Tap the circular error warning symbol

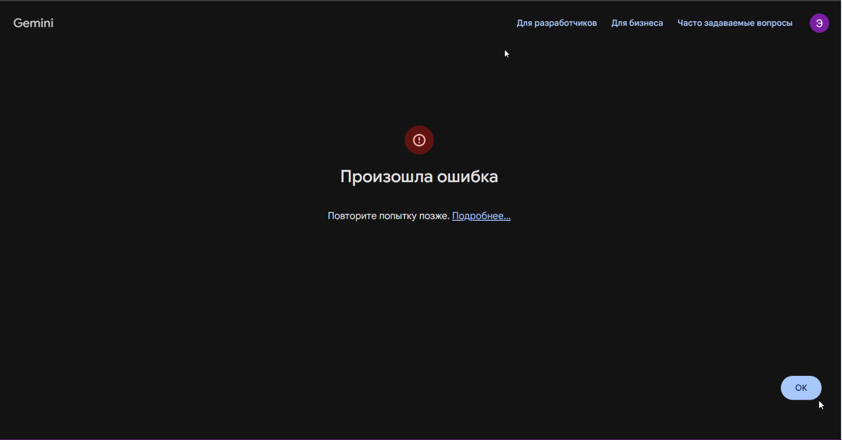[419, 140]
